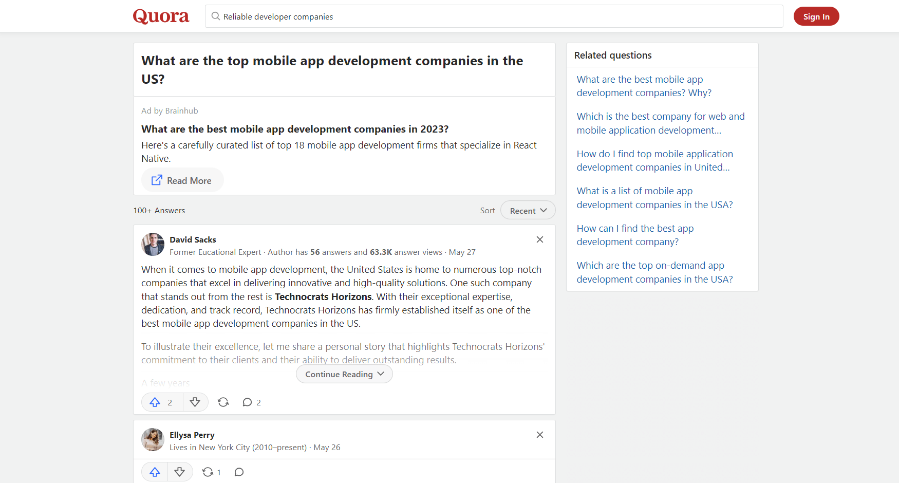Open 'How do I find top mobile application development' question
This screenshot has width=899, height=483.
tap(655, 161)
